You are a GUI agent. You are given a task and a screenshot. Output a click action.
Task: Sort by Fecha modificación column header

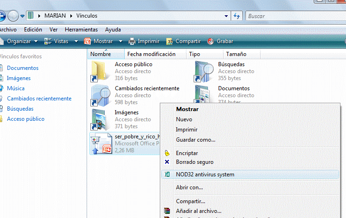(155, 54)
